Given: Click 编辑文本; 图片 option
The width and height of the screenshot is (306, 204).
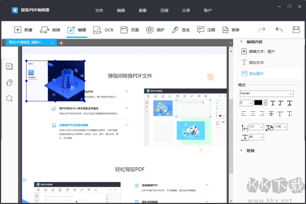Looking at the screenshot, I should (258, 51).
